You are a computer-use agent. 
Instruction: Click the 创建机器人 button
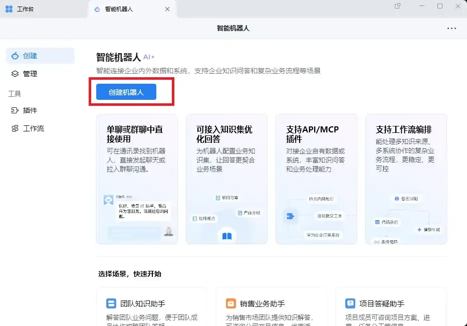tap(126, 92)
